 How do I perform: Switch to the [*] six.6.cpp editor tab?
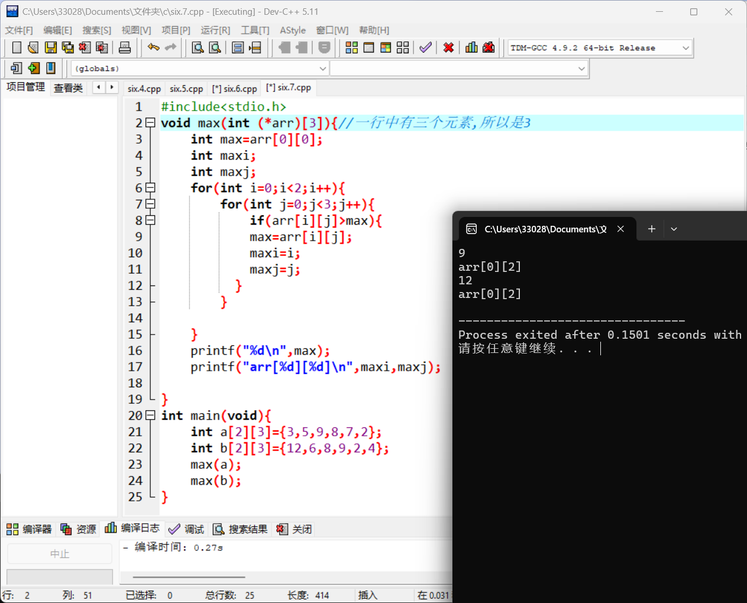point(235,89)
